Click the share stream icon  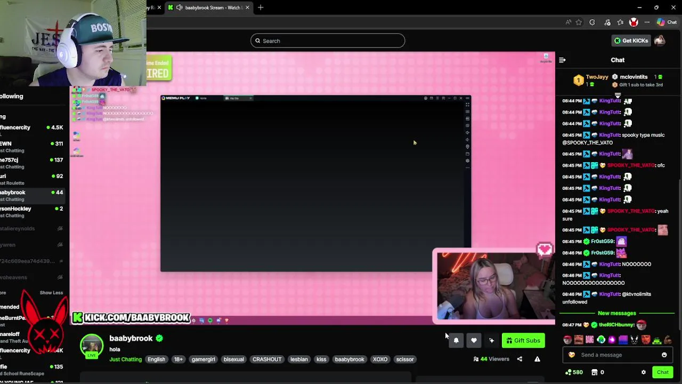tap(519, 359)
